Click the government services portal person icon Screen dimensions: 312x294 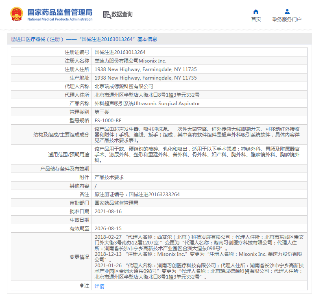click(287, 11)
